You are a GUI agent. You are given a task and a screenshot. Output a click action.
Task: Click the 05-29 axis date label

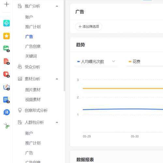(x=87, y=136)
